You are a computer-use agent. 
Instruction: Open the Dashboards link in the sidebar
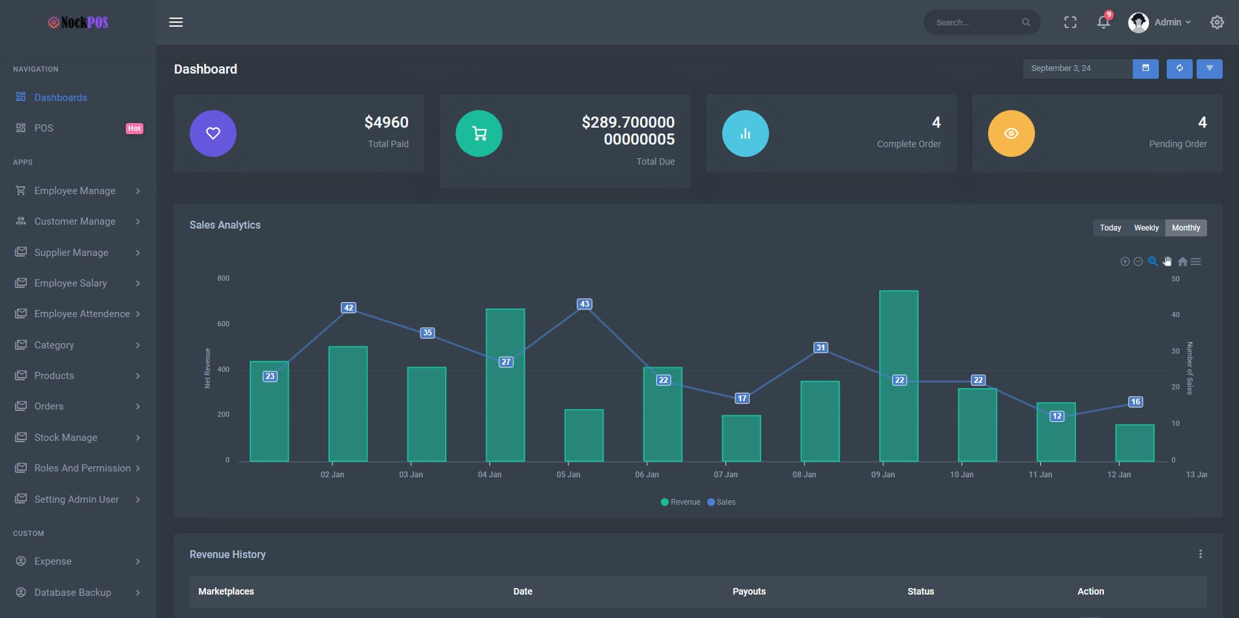pos(61,98)
